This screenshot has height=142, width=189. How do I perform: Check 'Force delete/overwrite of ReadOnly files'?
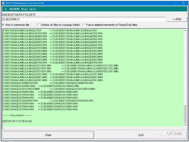[x=84, y=25]
